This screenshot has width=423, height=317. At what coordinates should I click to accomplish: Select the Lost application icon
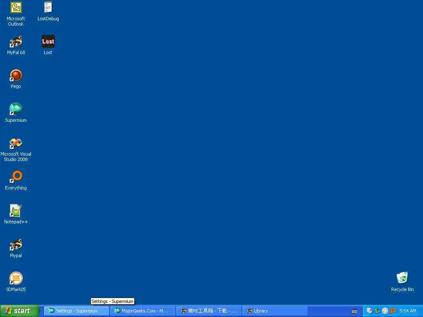[x=48, y=41]
